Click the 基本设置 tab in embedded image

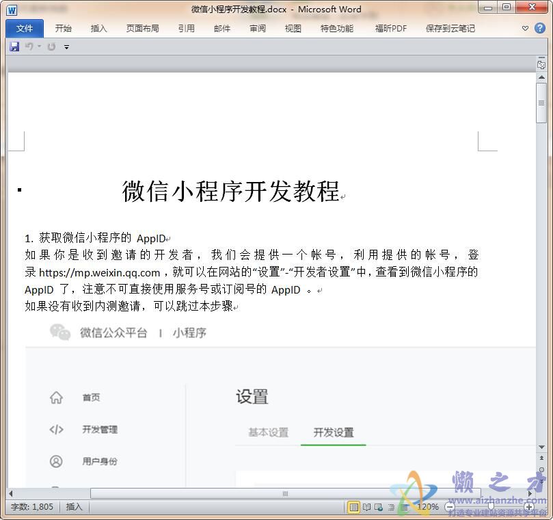269,432
